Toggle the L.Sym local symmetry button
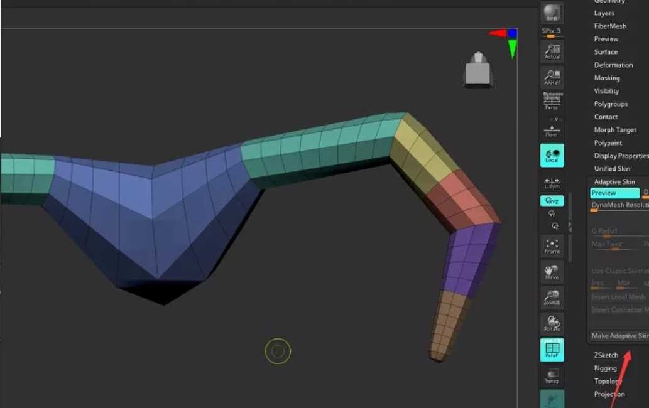 click(x=552, y=183)
